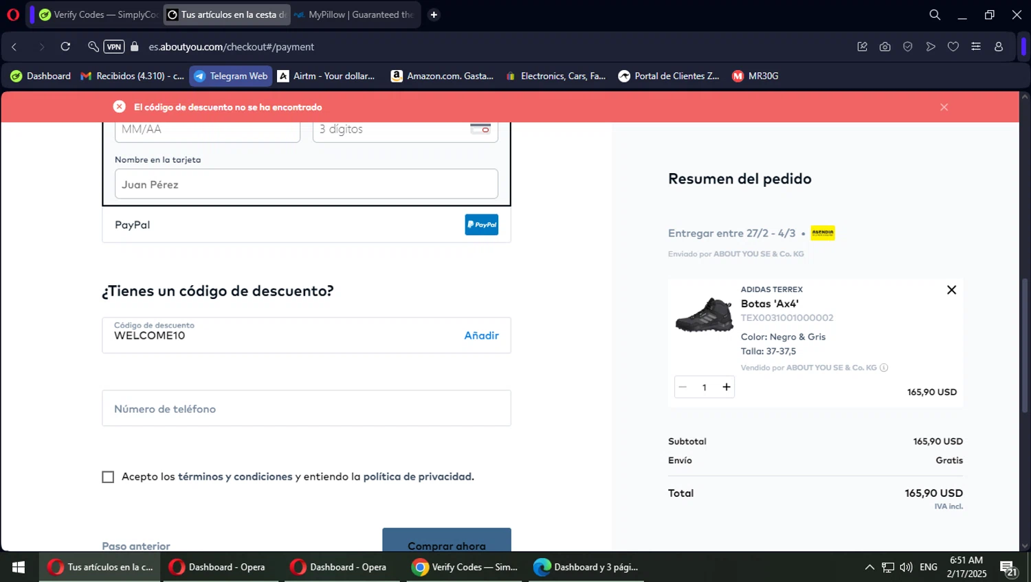Screen dimensions: 1031x582
Task: Open the profile account icon
Action: coord(999,47)
